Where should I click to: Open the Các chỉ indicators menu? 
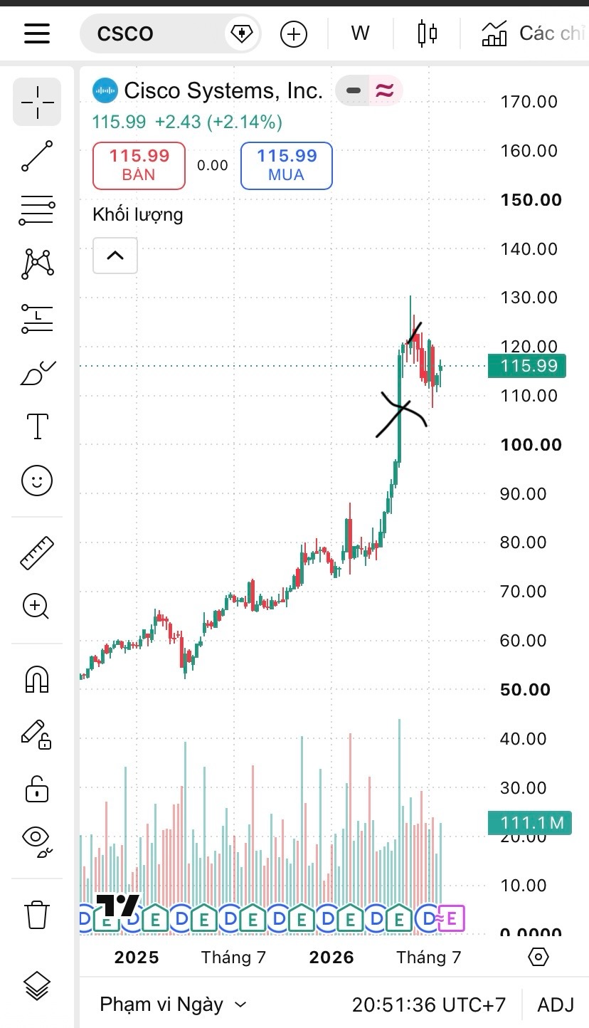[x=532, y=33]
